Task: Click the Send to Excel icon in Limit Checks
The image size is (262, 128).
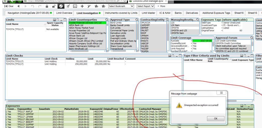Action: tap(173, 56)
